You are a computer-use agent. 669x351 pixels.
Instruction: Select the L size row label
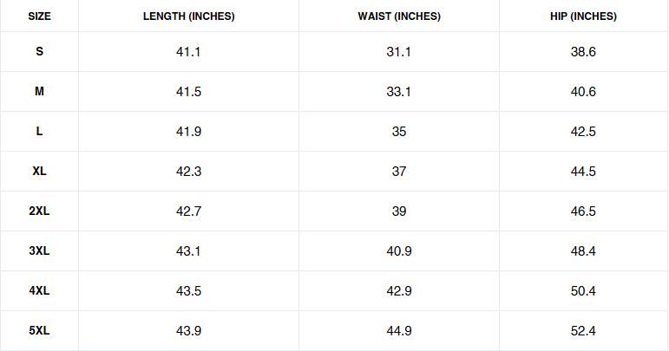pos(39,132)
